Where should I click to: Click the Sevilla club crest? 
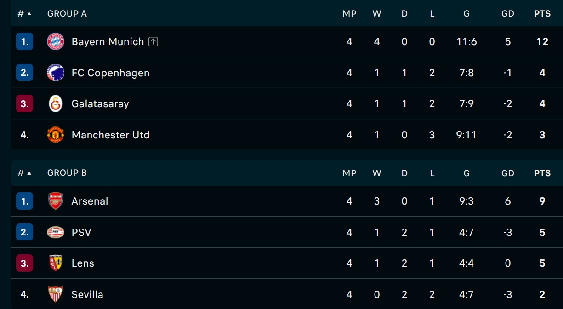[56, 294]
